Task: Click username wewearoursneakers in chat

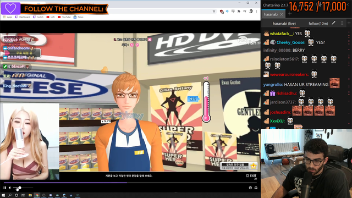Action: [289, 75]
